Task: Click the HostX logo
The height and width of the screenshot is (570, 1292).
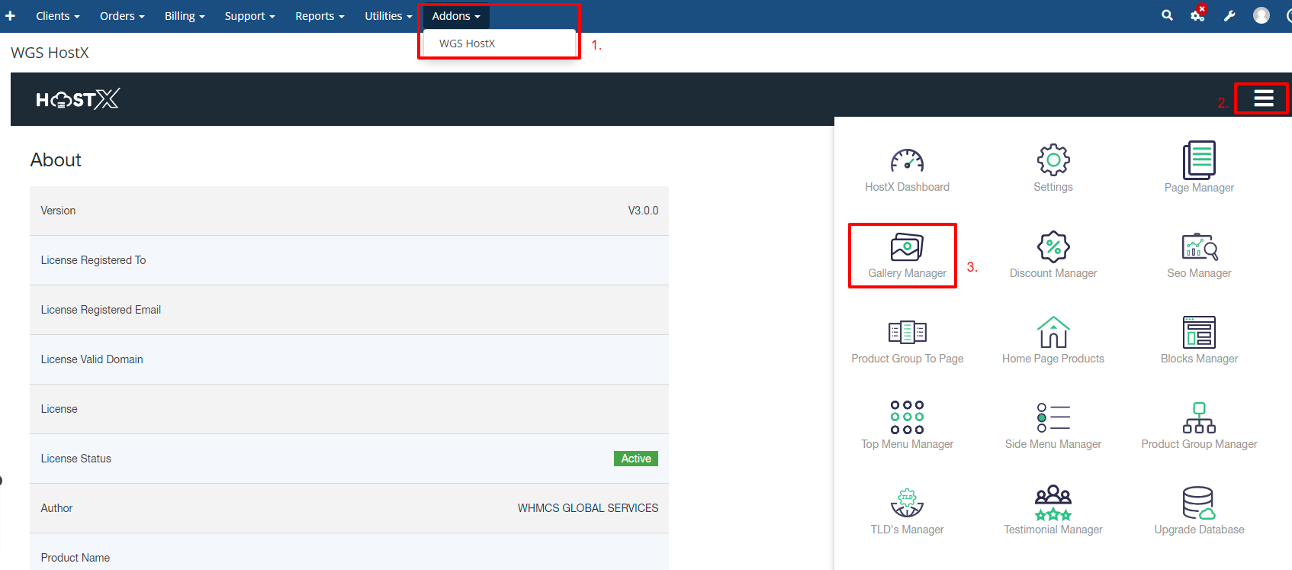Action: click(78, 99)
